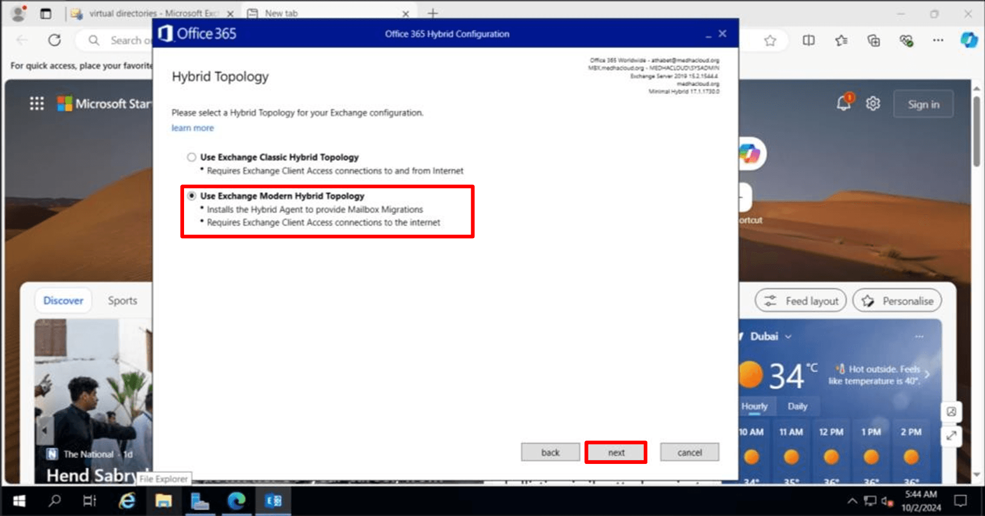Toggle split screen in Edge toolbar

[x=809, y=41]
